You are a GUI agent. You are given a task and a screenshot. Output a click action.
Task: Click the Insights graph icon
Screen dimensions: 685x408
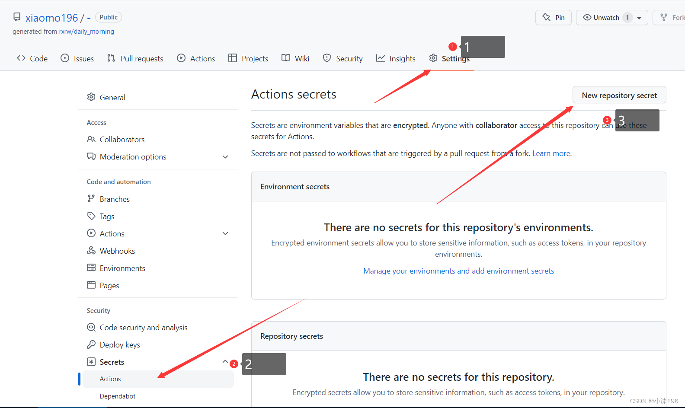click(x=381, y=58)
